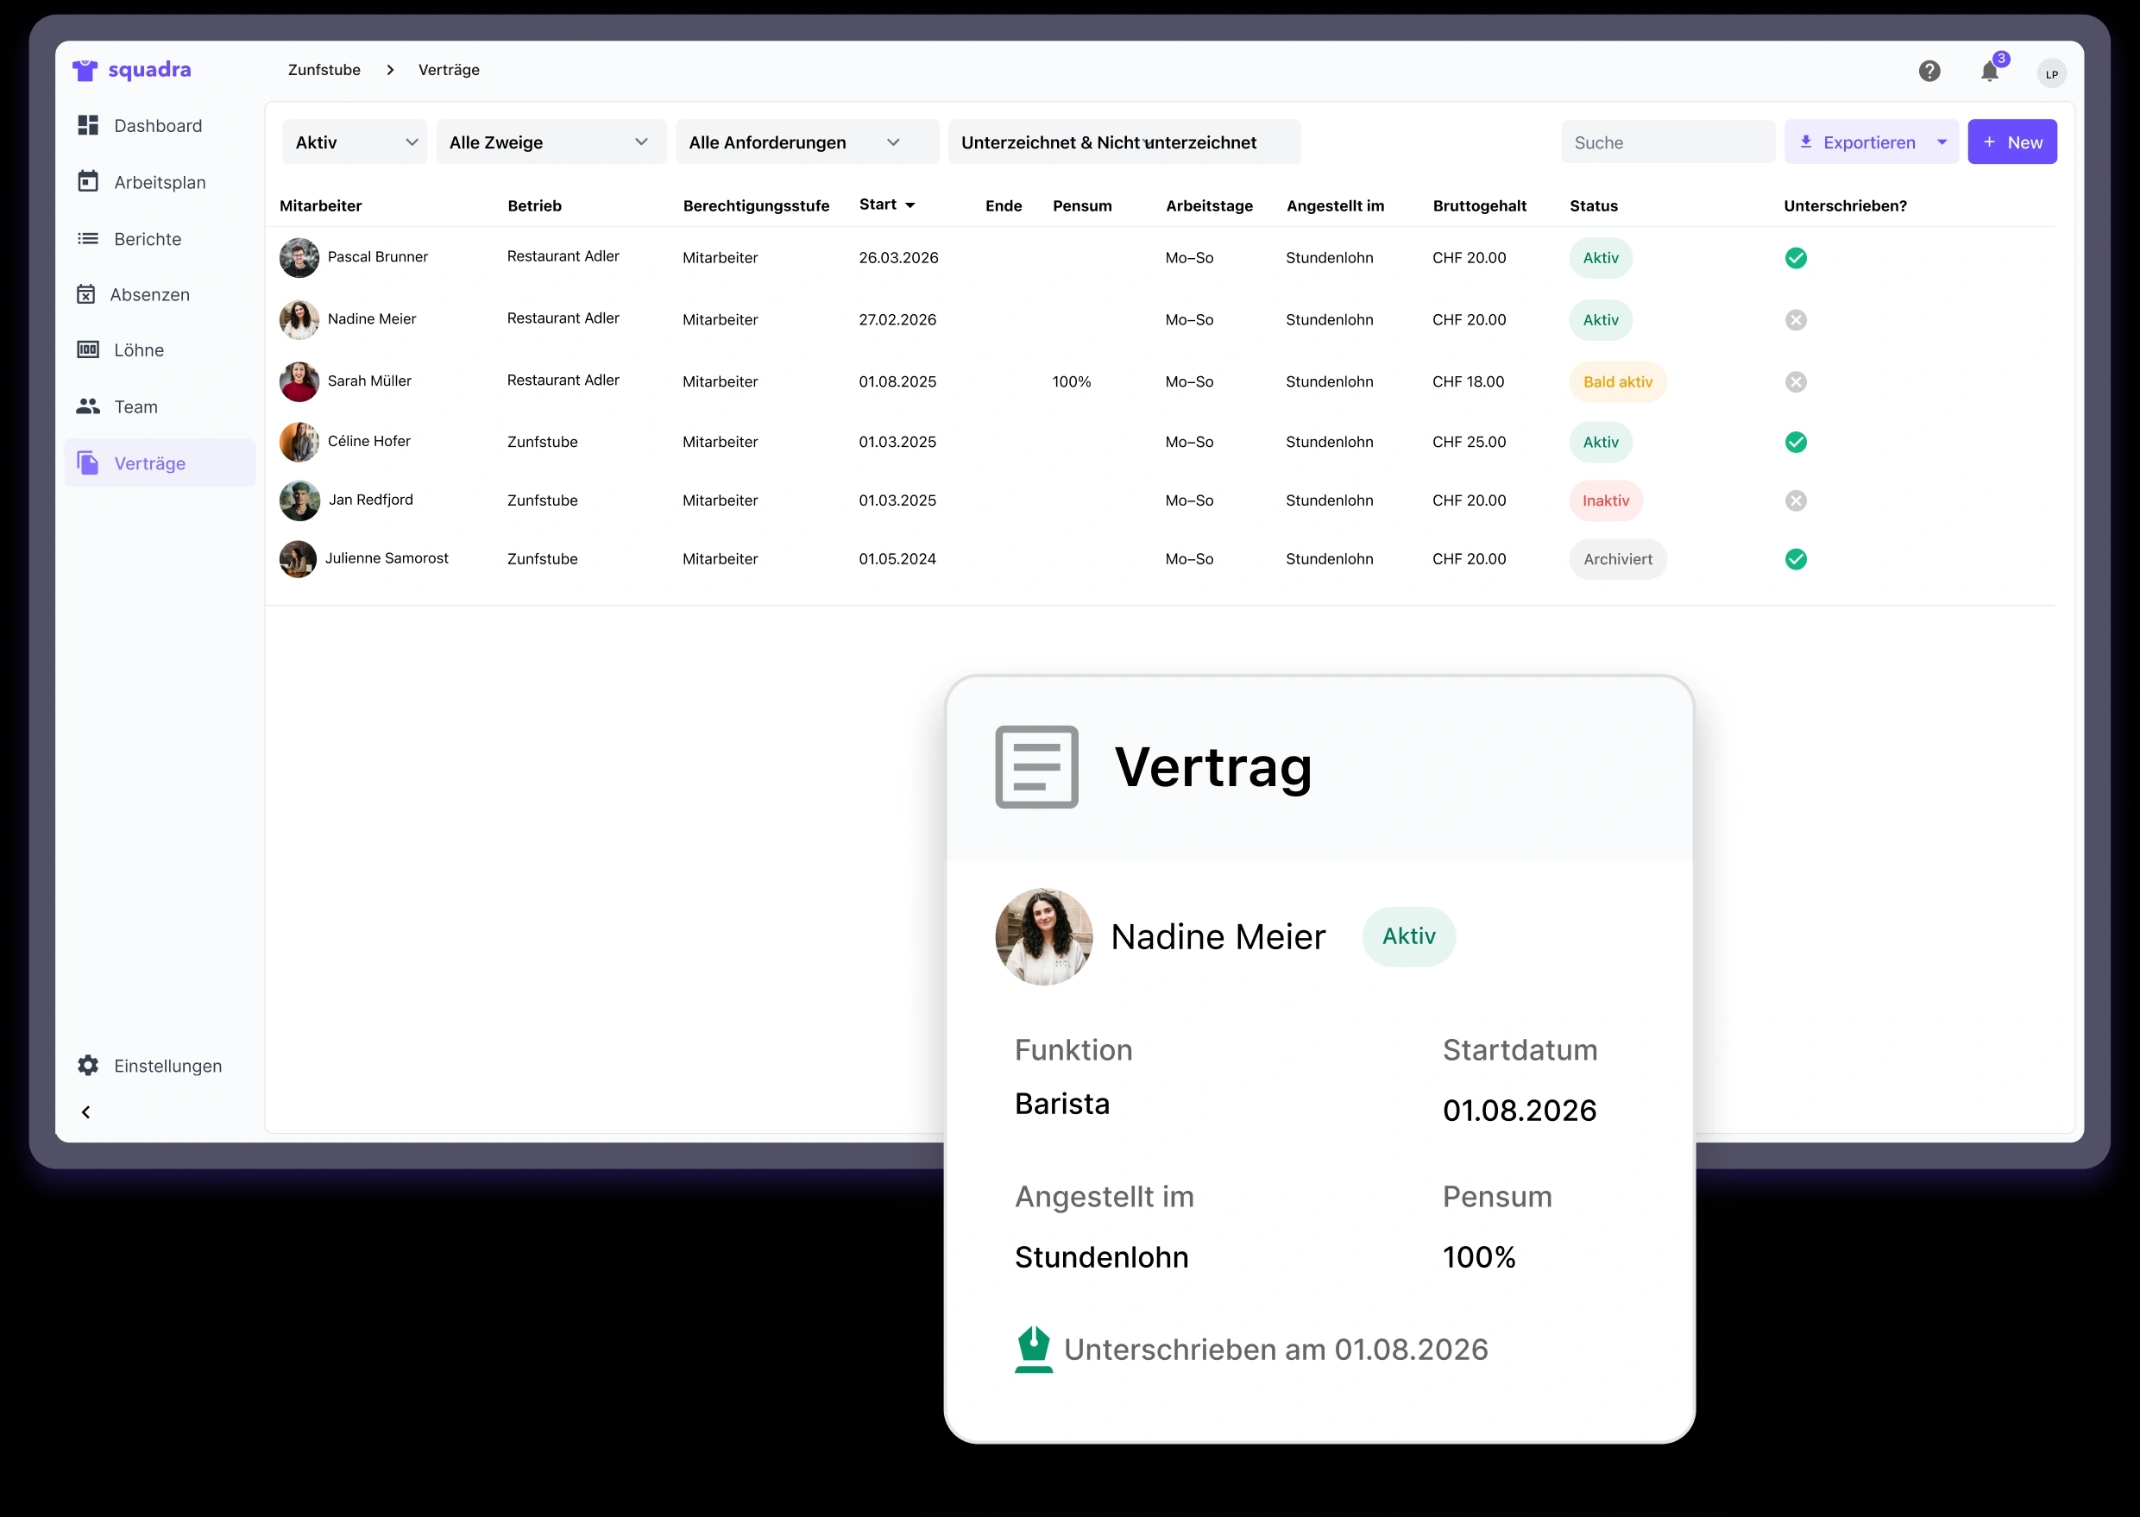Open the Exportieren dropdown arrow
Screen dimensions: 2140x1517
click(1942, 142)
